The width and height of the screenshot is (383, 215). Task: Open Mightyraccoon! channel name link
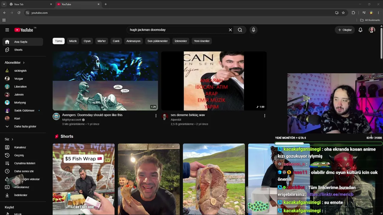pos(72,120)
